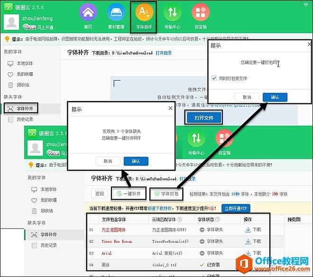The width and height of the screenshot is (313, 277).
Task: Open the 首页 home icon in top window
Action: point(88,17)
